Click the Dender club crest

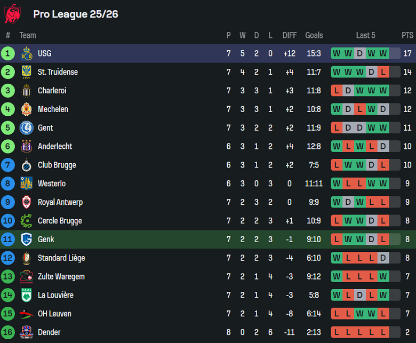pyautogui.click(x=27, y=332)
